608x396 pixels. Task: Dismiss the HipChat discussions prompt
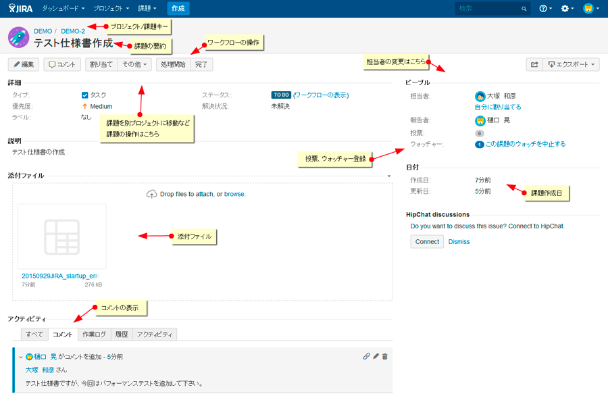click(459, 242)
